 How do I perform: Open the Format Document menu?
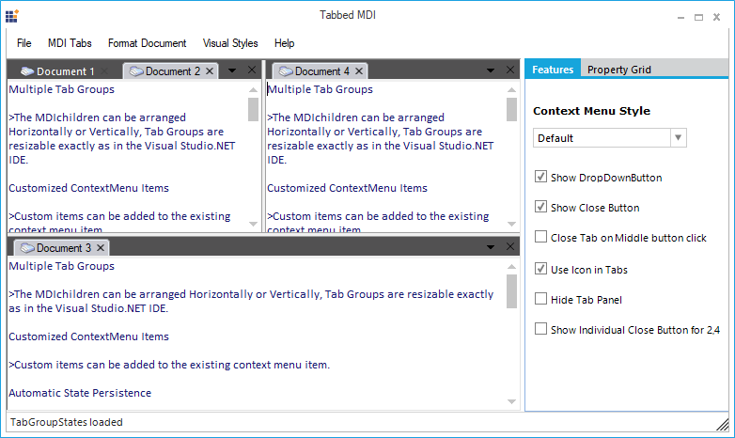148,43
